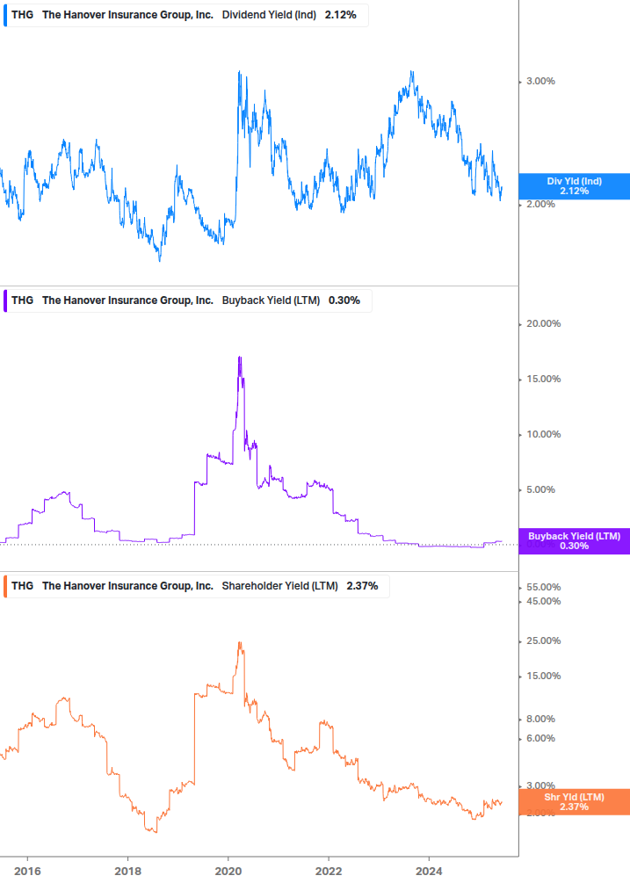Click the orange color bar in Shareholder Yield legend

[5, 586]
